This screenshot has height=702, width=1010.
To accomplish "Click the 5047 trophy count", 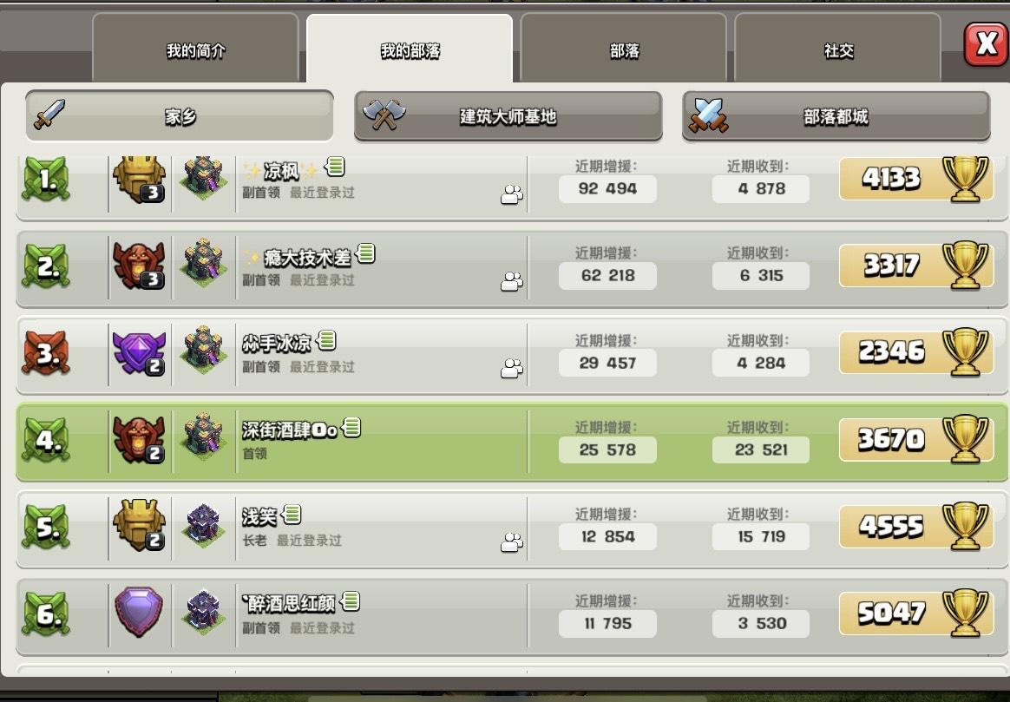I will (x=891, y=613).
